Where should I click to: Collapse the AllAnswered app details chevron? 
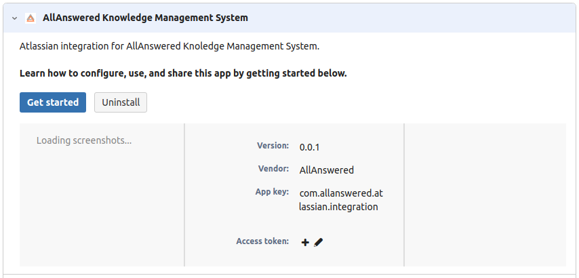point(14,18)
